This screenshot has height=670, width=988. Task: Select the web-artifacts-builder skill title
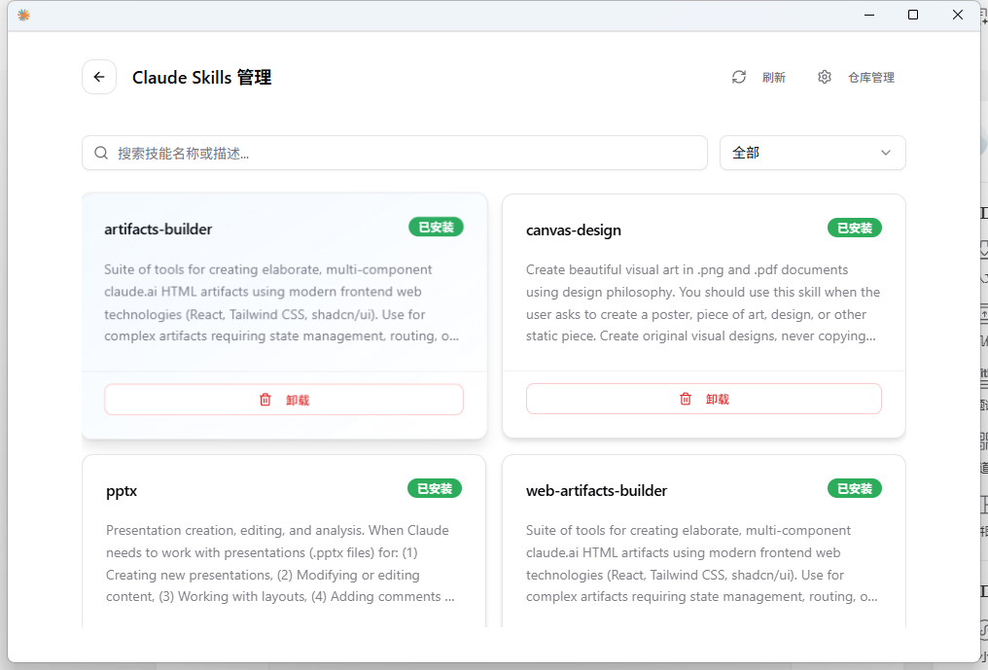(596, 490)
